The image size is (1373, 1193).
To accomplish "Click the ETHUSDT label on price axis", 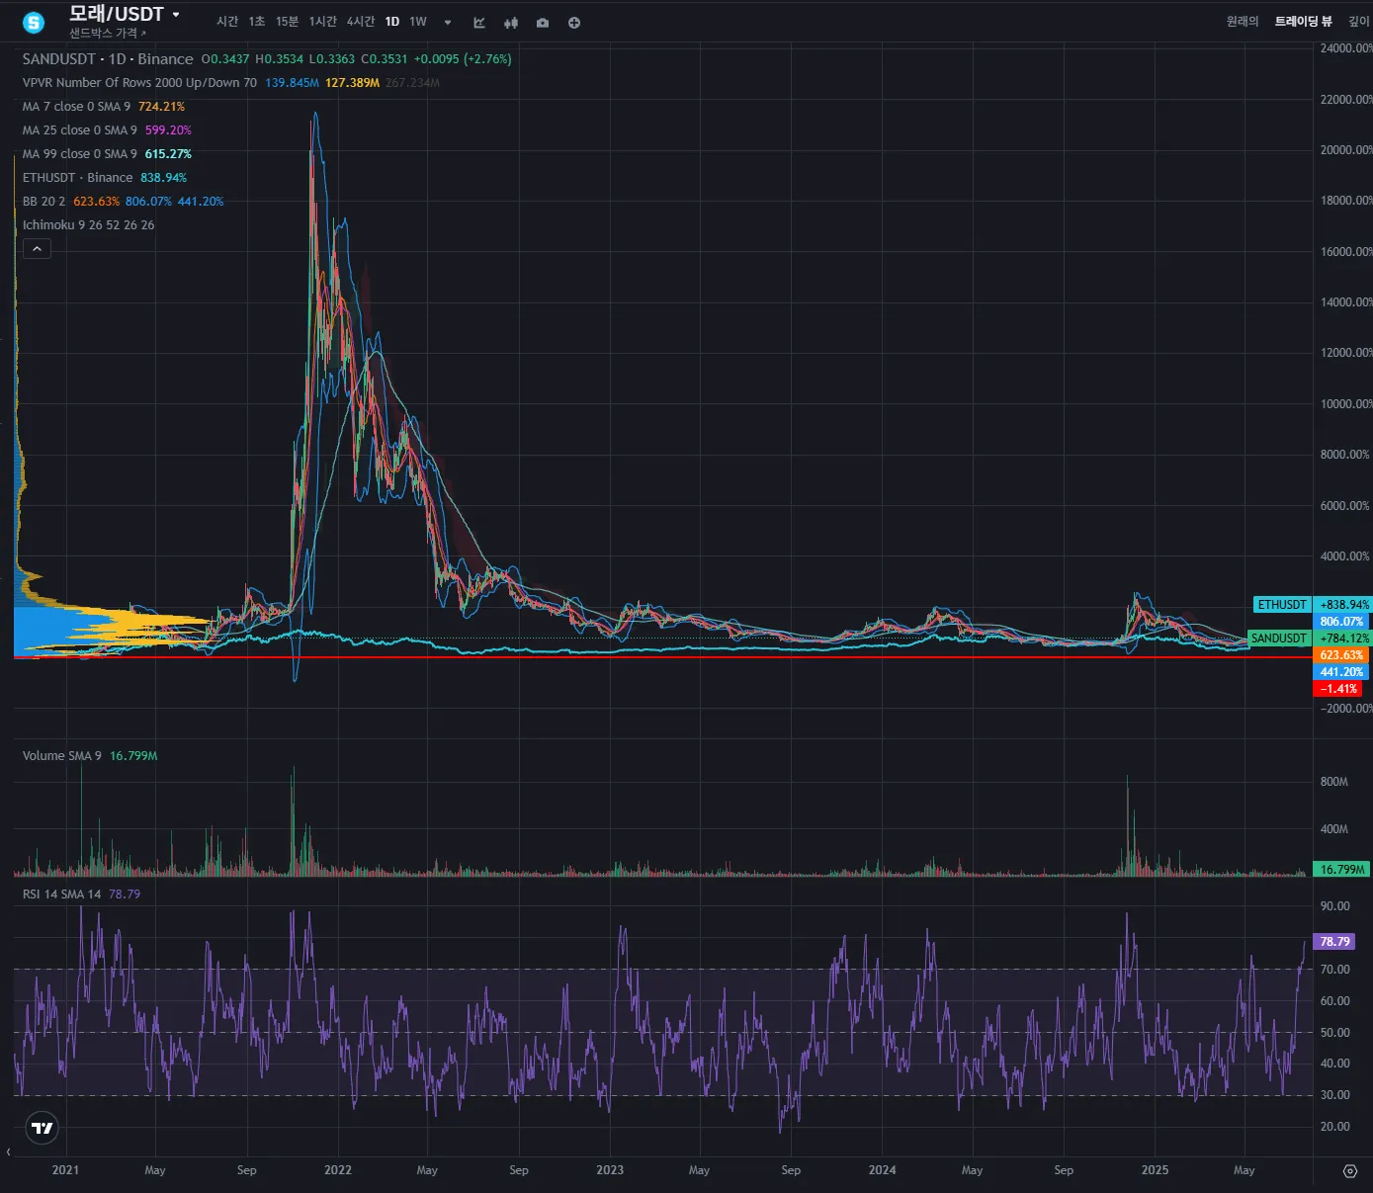I will [1282, 605].
